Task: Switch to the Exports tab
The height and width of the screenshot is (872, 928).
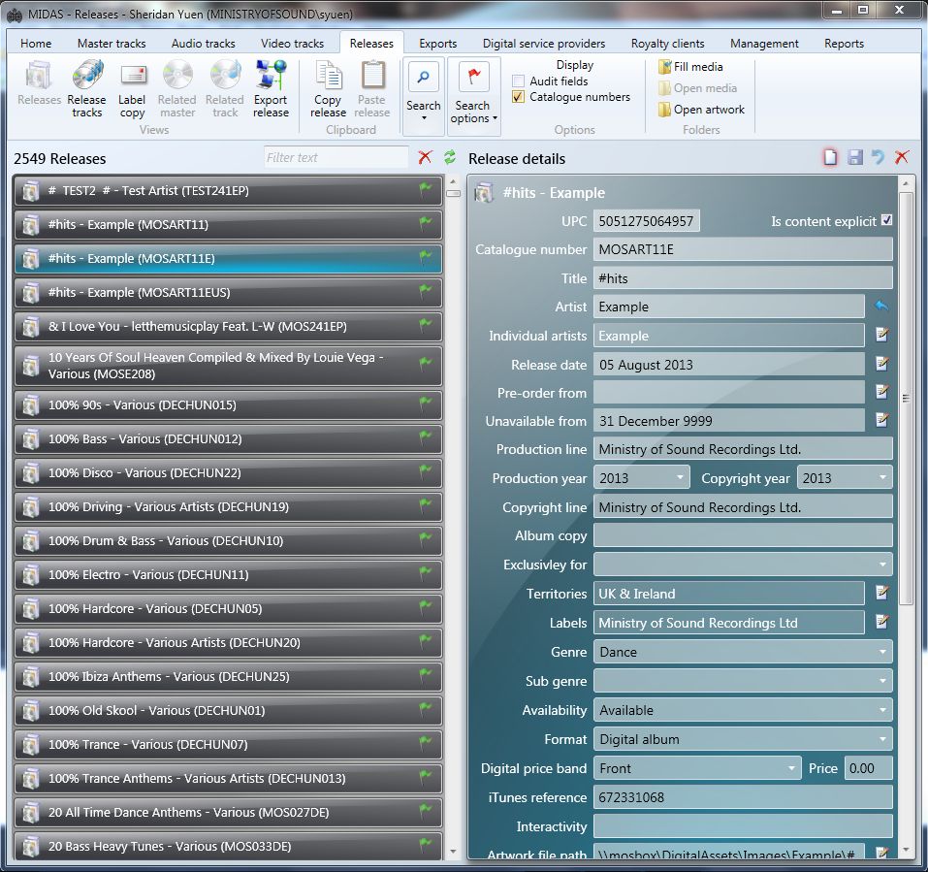Action: (x=438, y=44)
